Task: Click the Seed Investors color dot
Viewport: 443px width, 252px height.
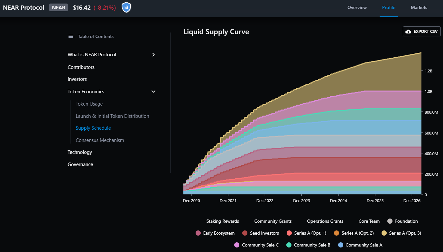Action: tap(245, 233)
